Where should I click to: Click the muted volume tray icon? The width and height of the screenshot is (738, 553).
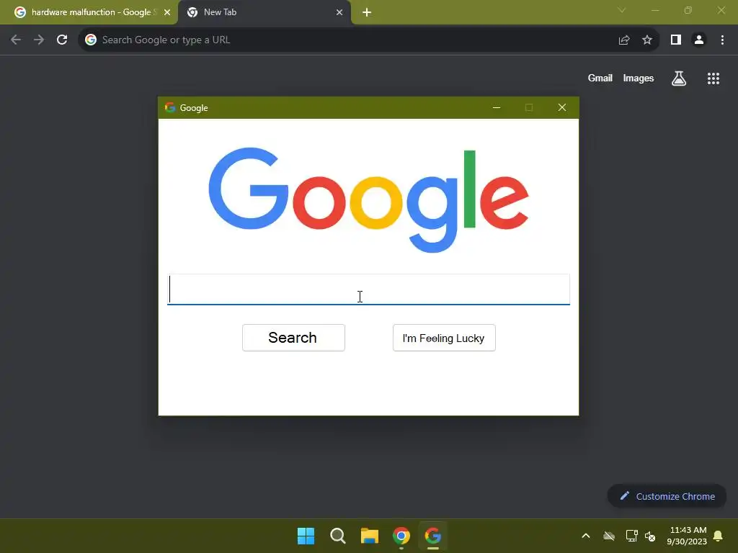[x=650, y=536]
